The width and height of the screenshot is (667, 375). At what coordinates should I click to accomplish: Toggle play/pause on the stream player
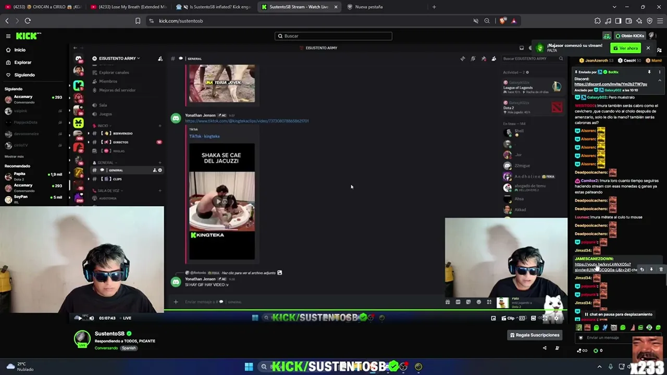pyautogui.click(x=79, y=318)
